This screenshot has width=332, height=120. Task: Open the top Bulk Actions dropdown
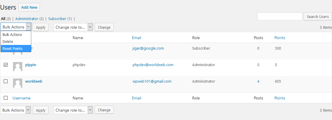(x=16, y=27)
